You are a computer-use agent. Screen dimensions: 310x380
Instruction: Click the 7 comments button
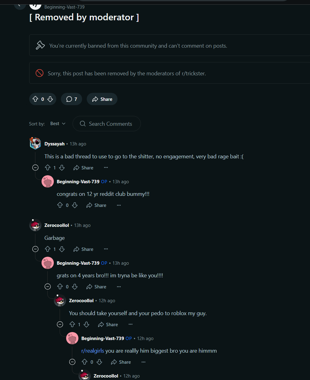(x=71, y=99)
